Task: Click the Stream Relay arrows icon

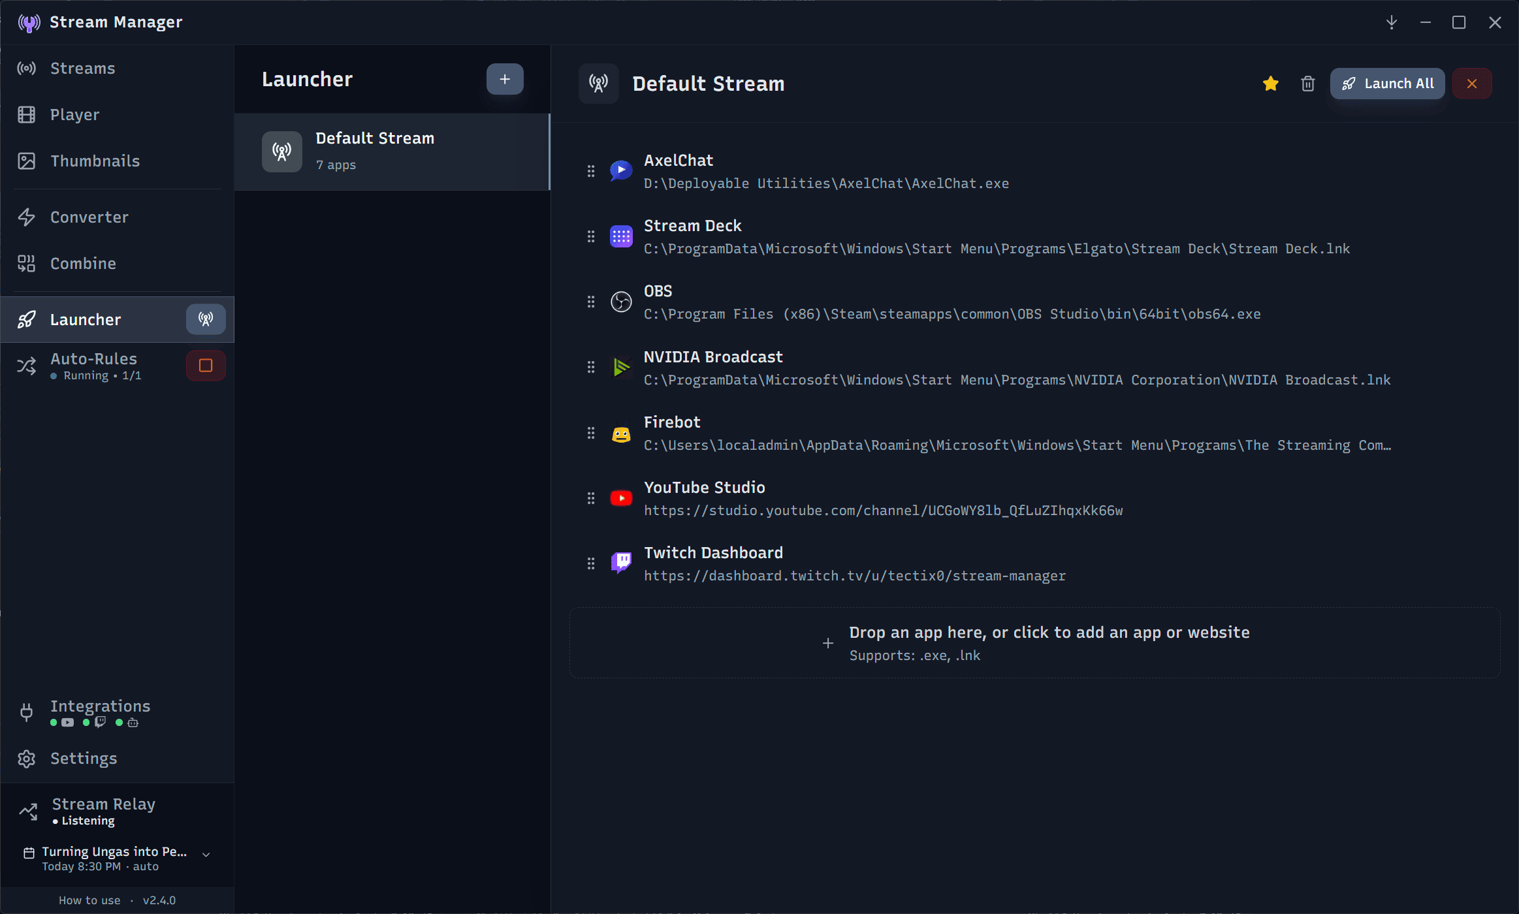Action: [x=28, y=812]
